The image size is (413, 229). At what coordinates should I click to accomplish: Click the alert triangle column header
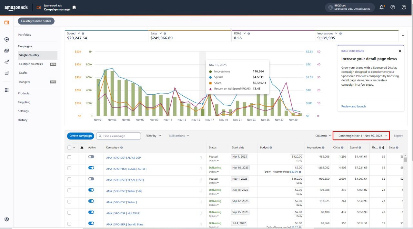82,148
